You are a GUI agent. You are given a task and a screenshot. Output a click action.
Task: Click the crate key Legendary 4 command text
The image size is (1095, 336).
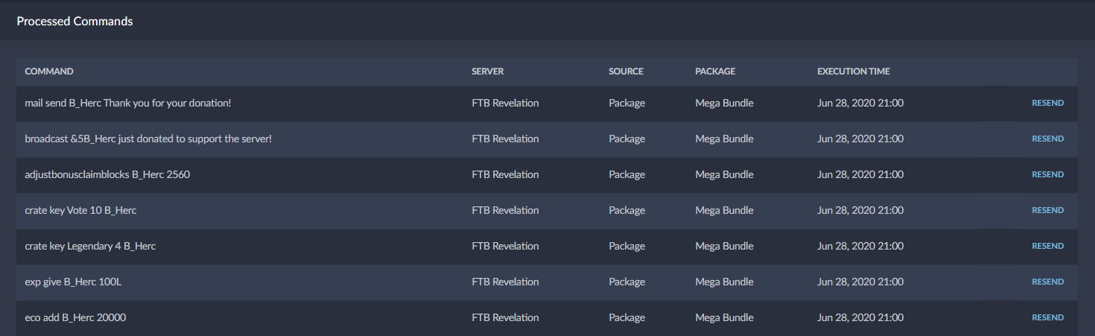(90, 246)
